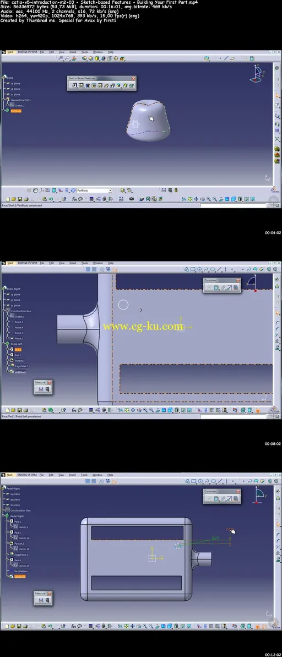Open Start menu in 00:04:02 frame
This screenshot has width=282, height=657.
click(x=9, y=52)
